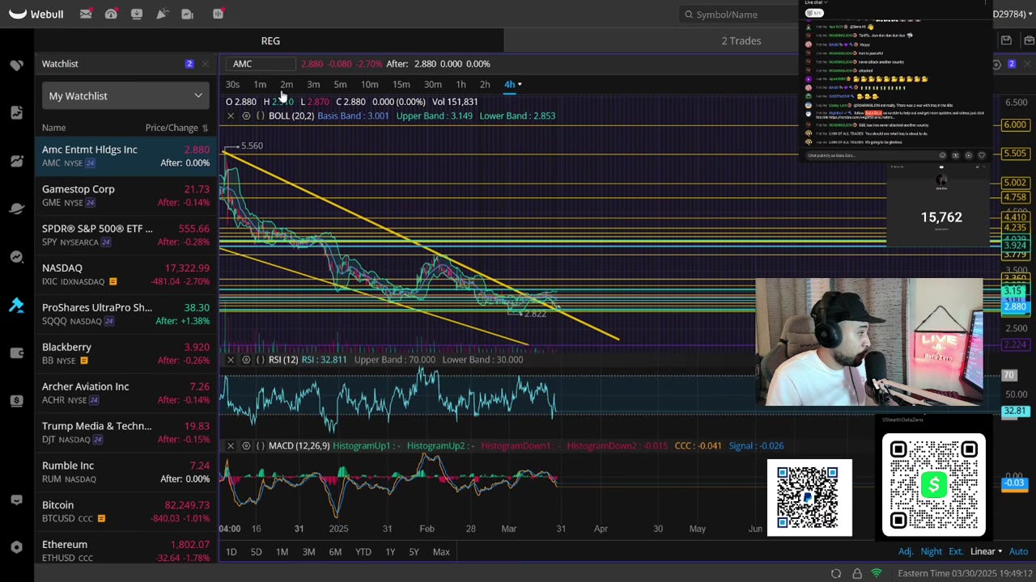Expand the My Watchlist dropdown

coord(125,95)
